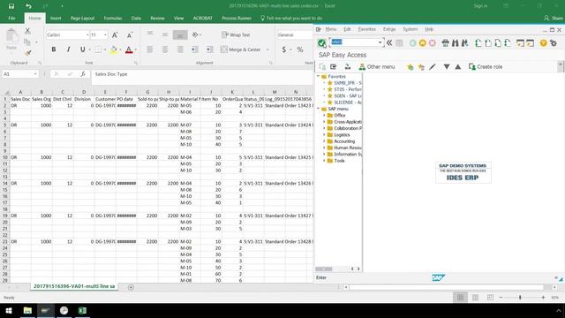Click the Excel Undo icon
The width and height of the screenshot is (565, 318).
(28, 6)
